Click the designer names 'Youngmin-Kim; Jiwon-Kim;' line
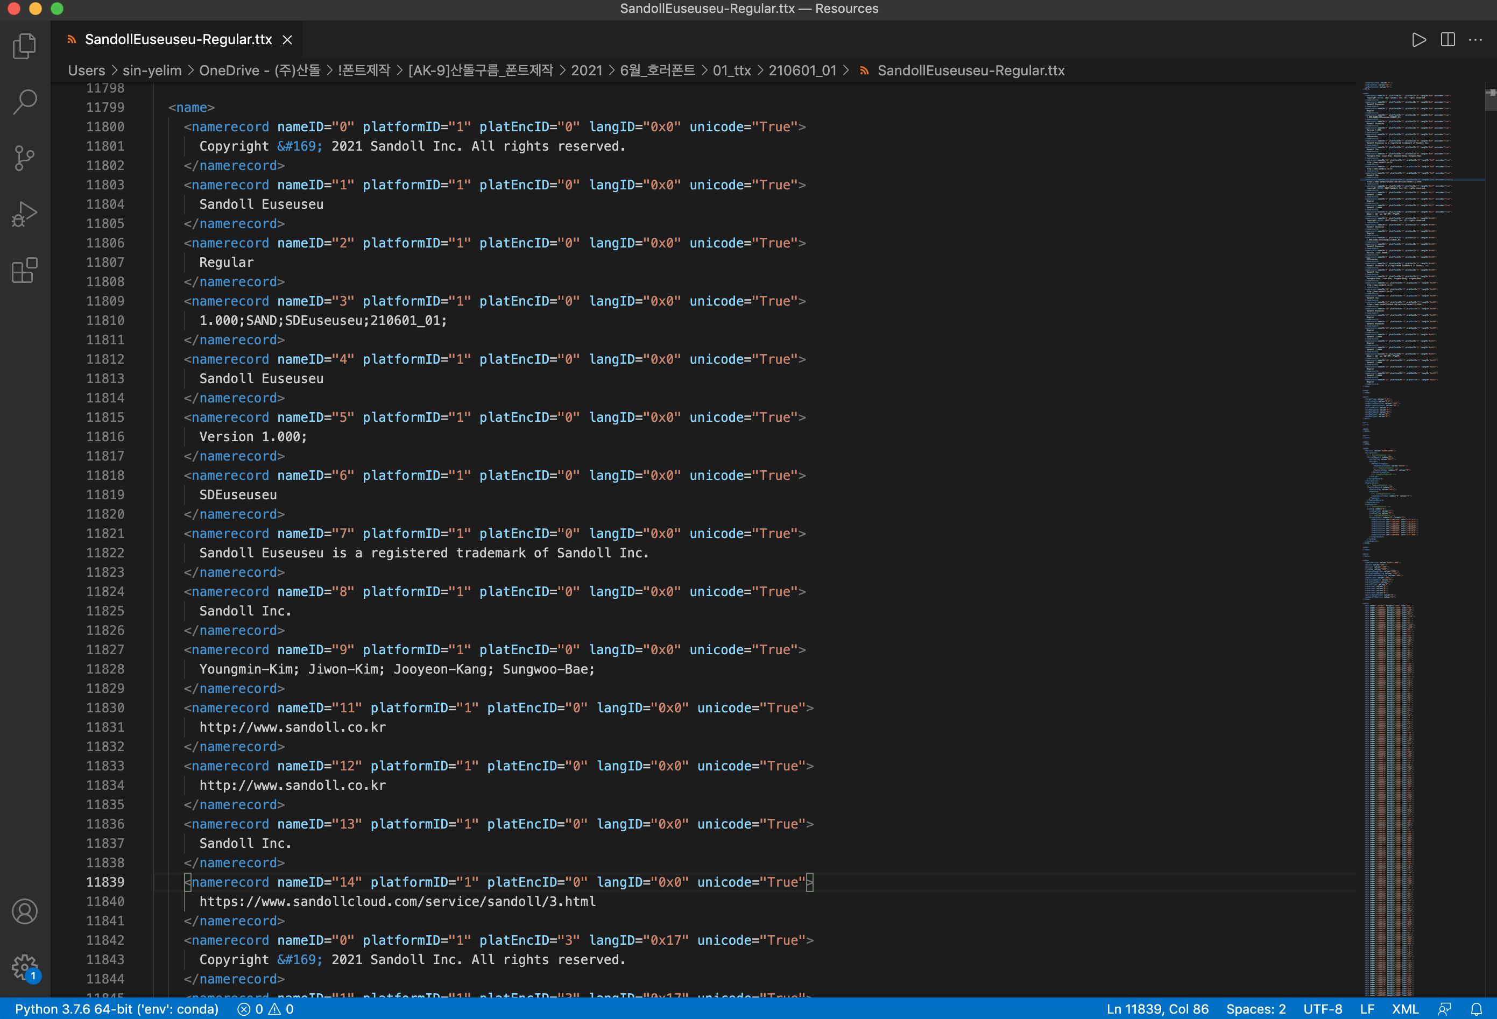The width and height of the screenshot is (1497, 1019). 397,669
